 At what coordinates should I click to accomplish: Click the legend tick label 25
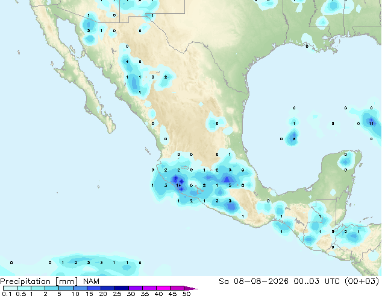[117, 294]
